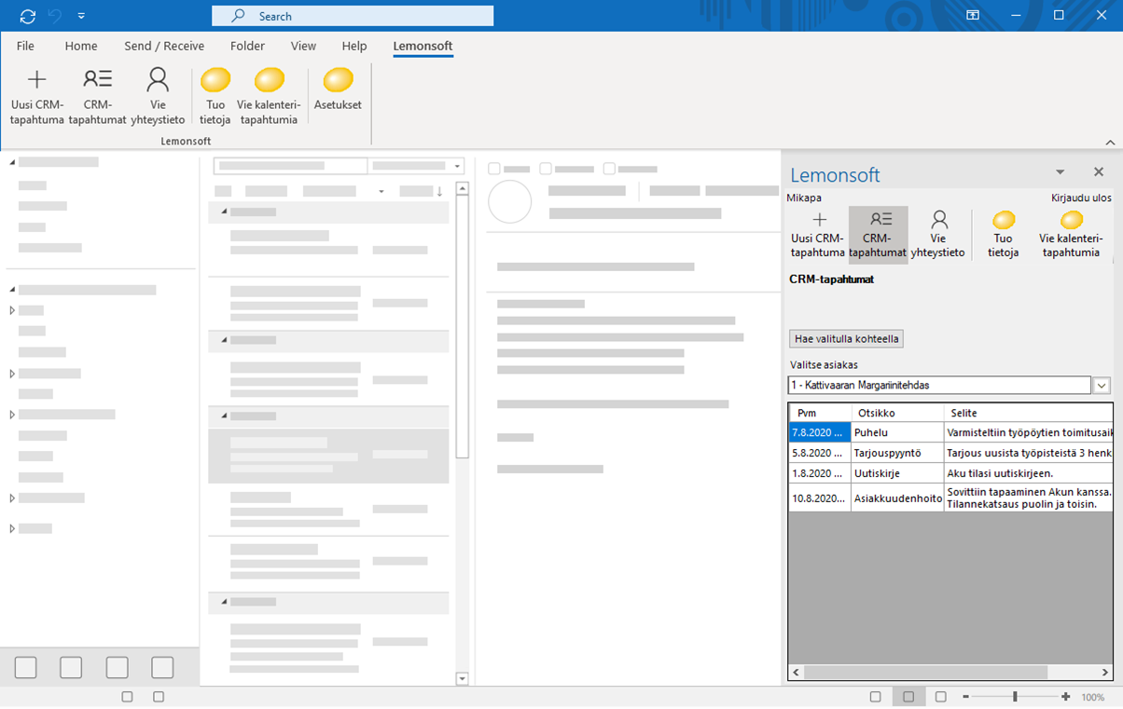Open the Lemonsoft task pane options dropdown

1060,172
